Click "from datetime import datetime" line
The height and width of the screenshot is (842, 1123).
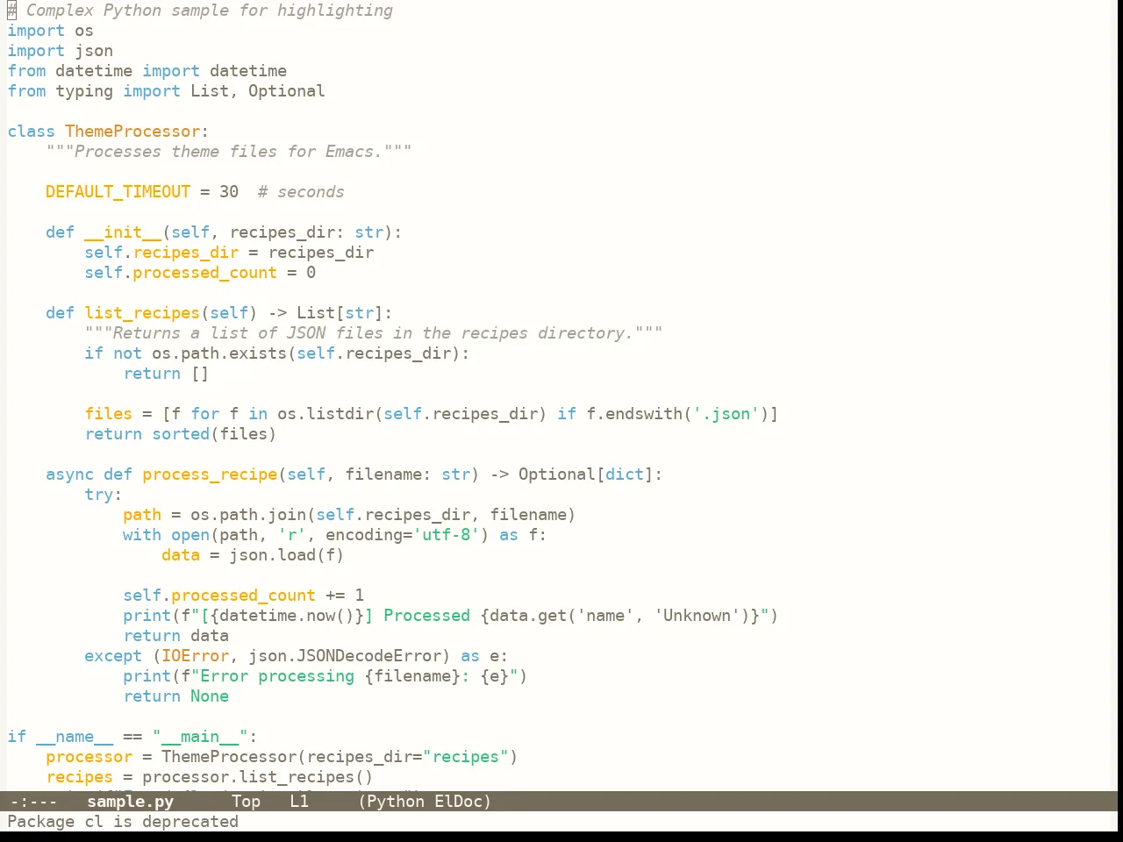(x=147, y=71)
